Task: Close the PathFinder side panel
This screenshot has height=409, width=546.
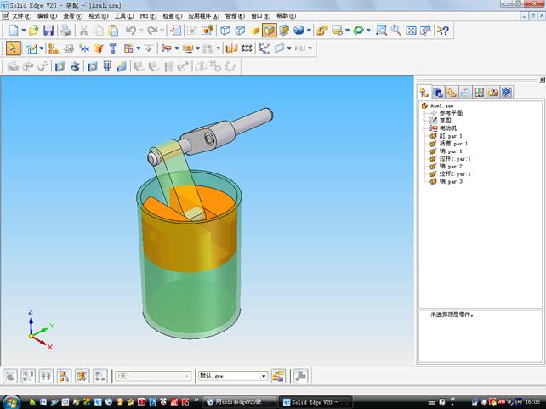Action: point(542,80)
